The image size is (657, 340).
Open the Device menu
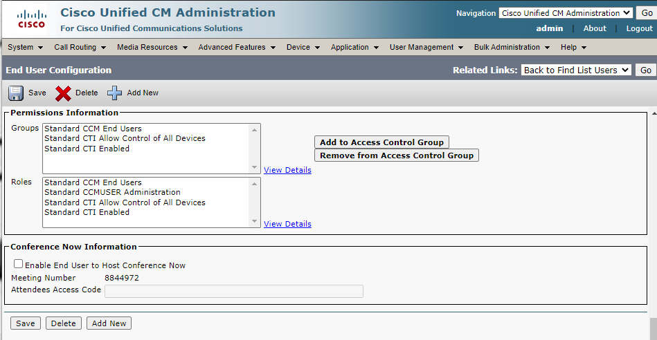tap(303, 47)
